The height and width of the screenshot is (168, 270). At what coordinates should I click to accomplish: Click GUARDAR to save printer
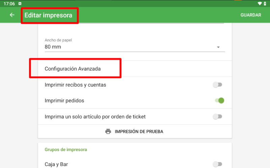(251, 15)
